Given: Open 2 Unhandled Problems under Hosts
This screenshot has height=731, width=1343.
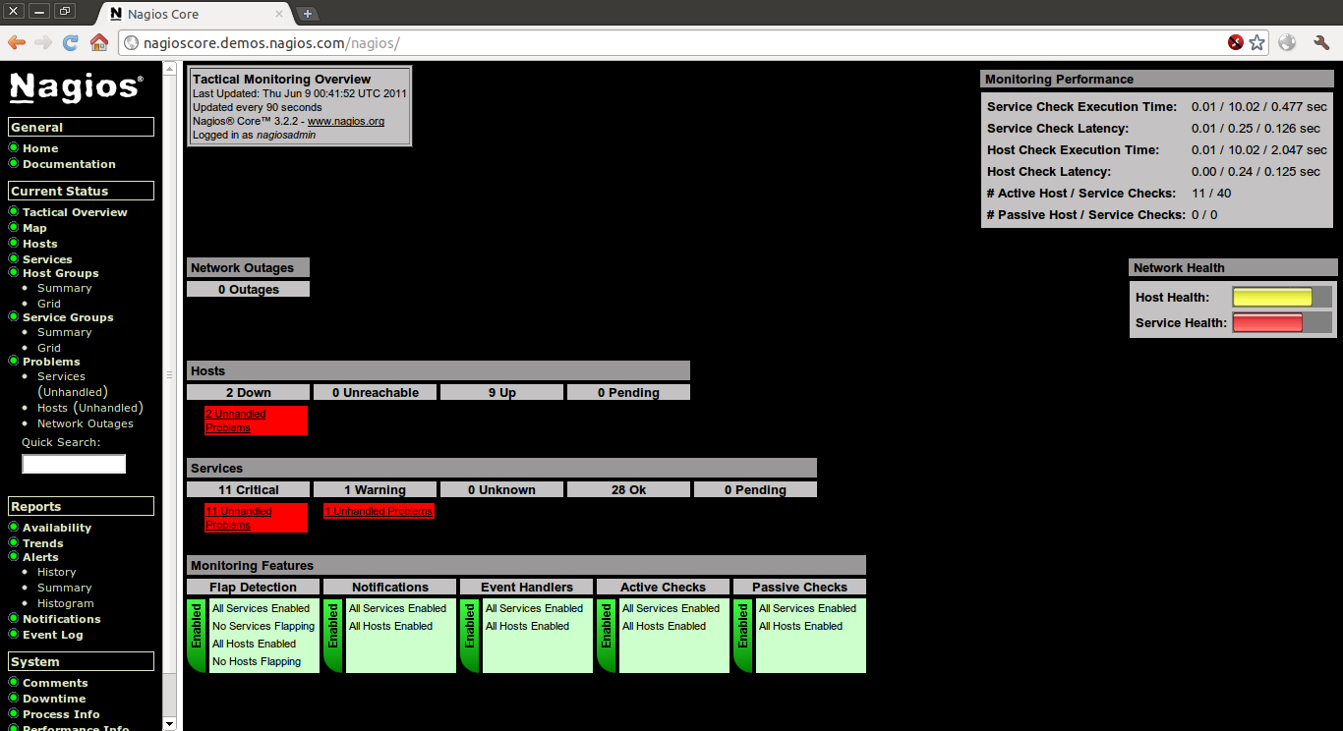Looking at the screenshot, I should coord(236,421).
